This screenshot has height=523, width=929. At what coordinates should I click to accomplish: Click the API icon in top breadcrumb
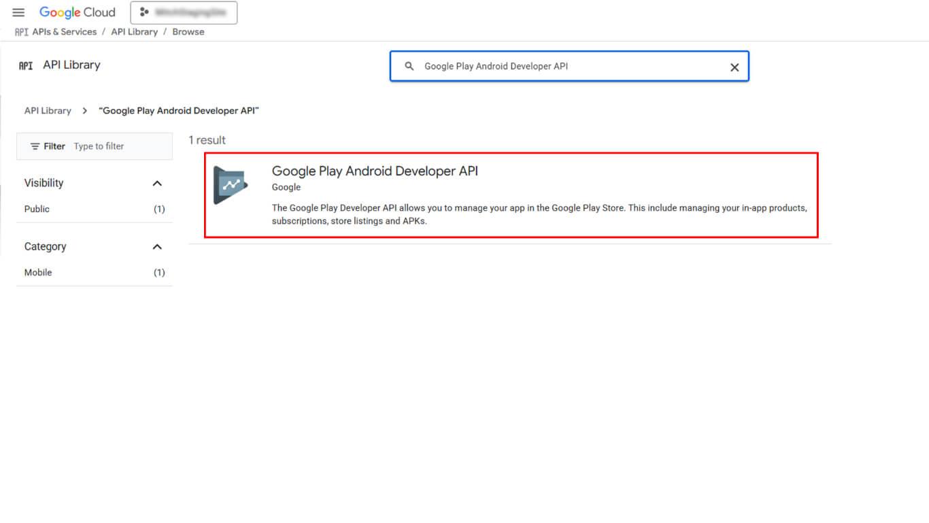pyautogui.click(x=21, y=32)
